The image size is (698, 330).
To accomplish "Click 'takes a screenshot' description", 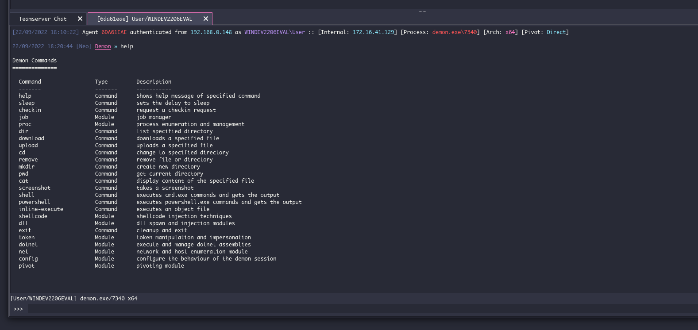I will tap(165, 188).
